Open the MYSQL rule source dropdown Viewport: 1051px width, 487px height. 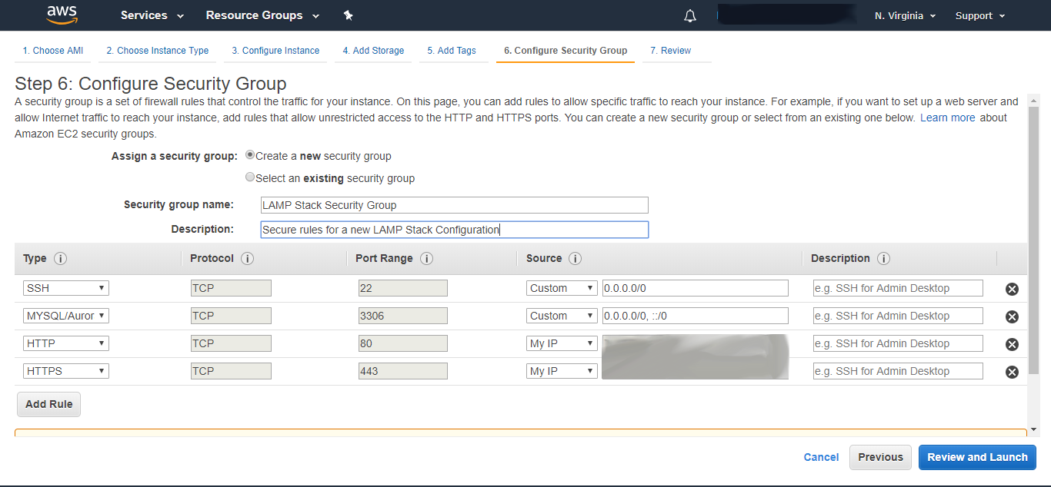click(x=562, y=316)
